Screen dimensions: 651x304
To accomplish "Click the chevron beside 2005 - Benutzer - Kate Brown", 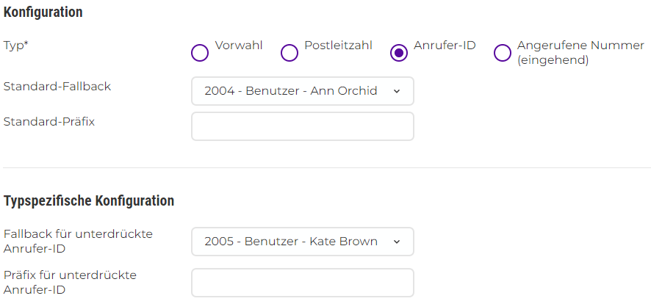I will coord(397,242).
